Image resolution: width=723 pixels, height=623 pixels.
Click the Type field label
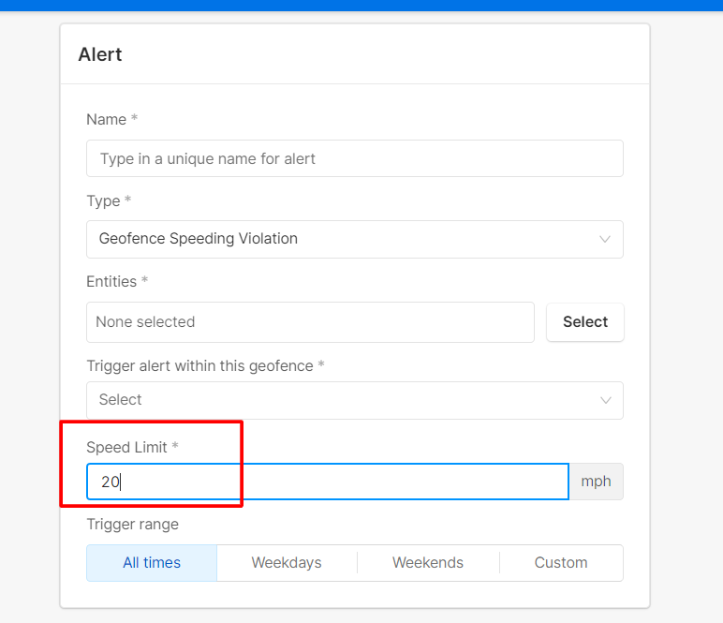pos(103,201)
